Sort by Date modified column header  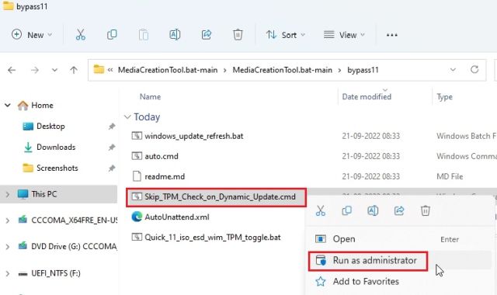coord(367,96)
